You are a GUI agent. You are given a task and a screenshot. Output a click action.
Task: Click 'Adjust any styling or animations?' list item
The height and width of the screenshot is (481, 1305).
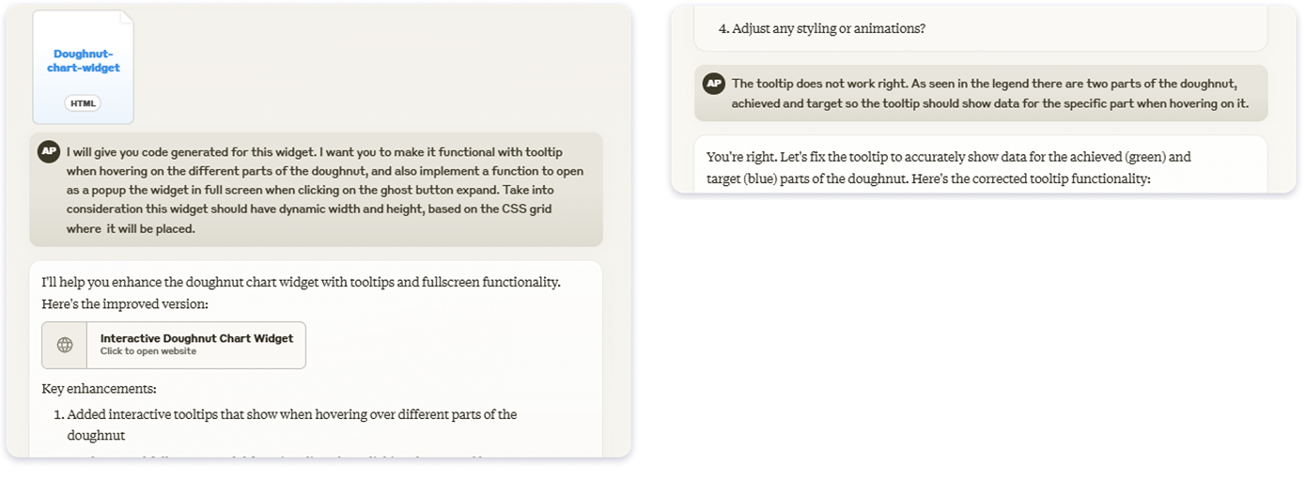coord(821,28)
